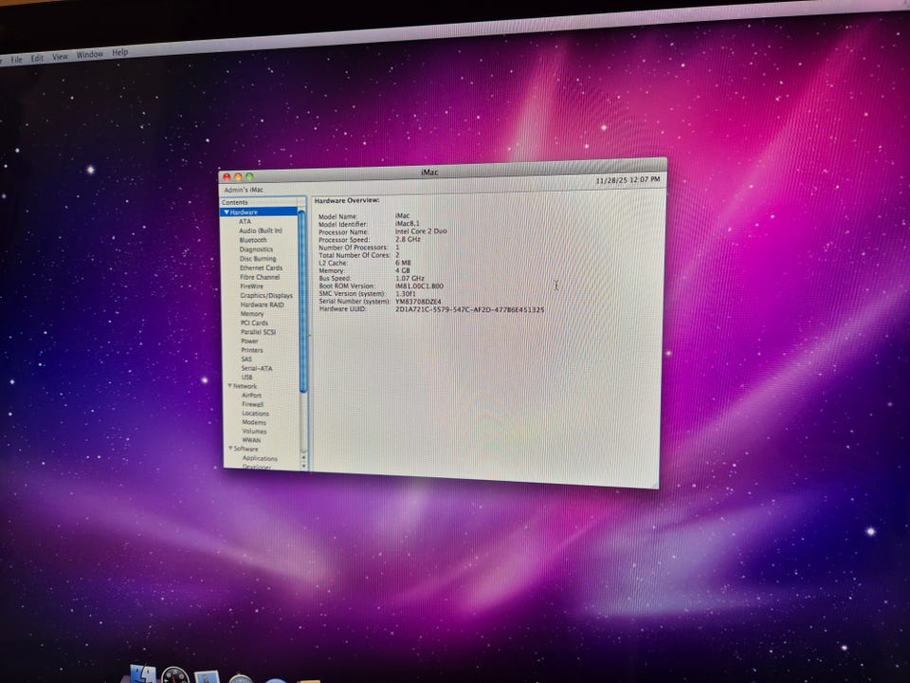Select Firewall under Network
910x683 pixels.
pos(252,404)
